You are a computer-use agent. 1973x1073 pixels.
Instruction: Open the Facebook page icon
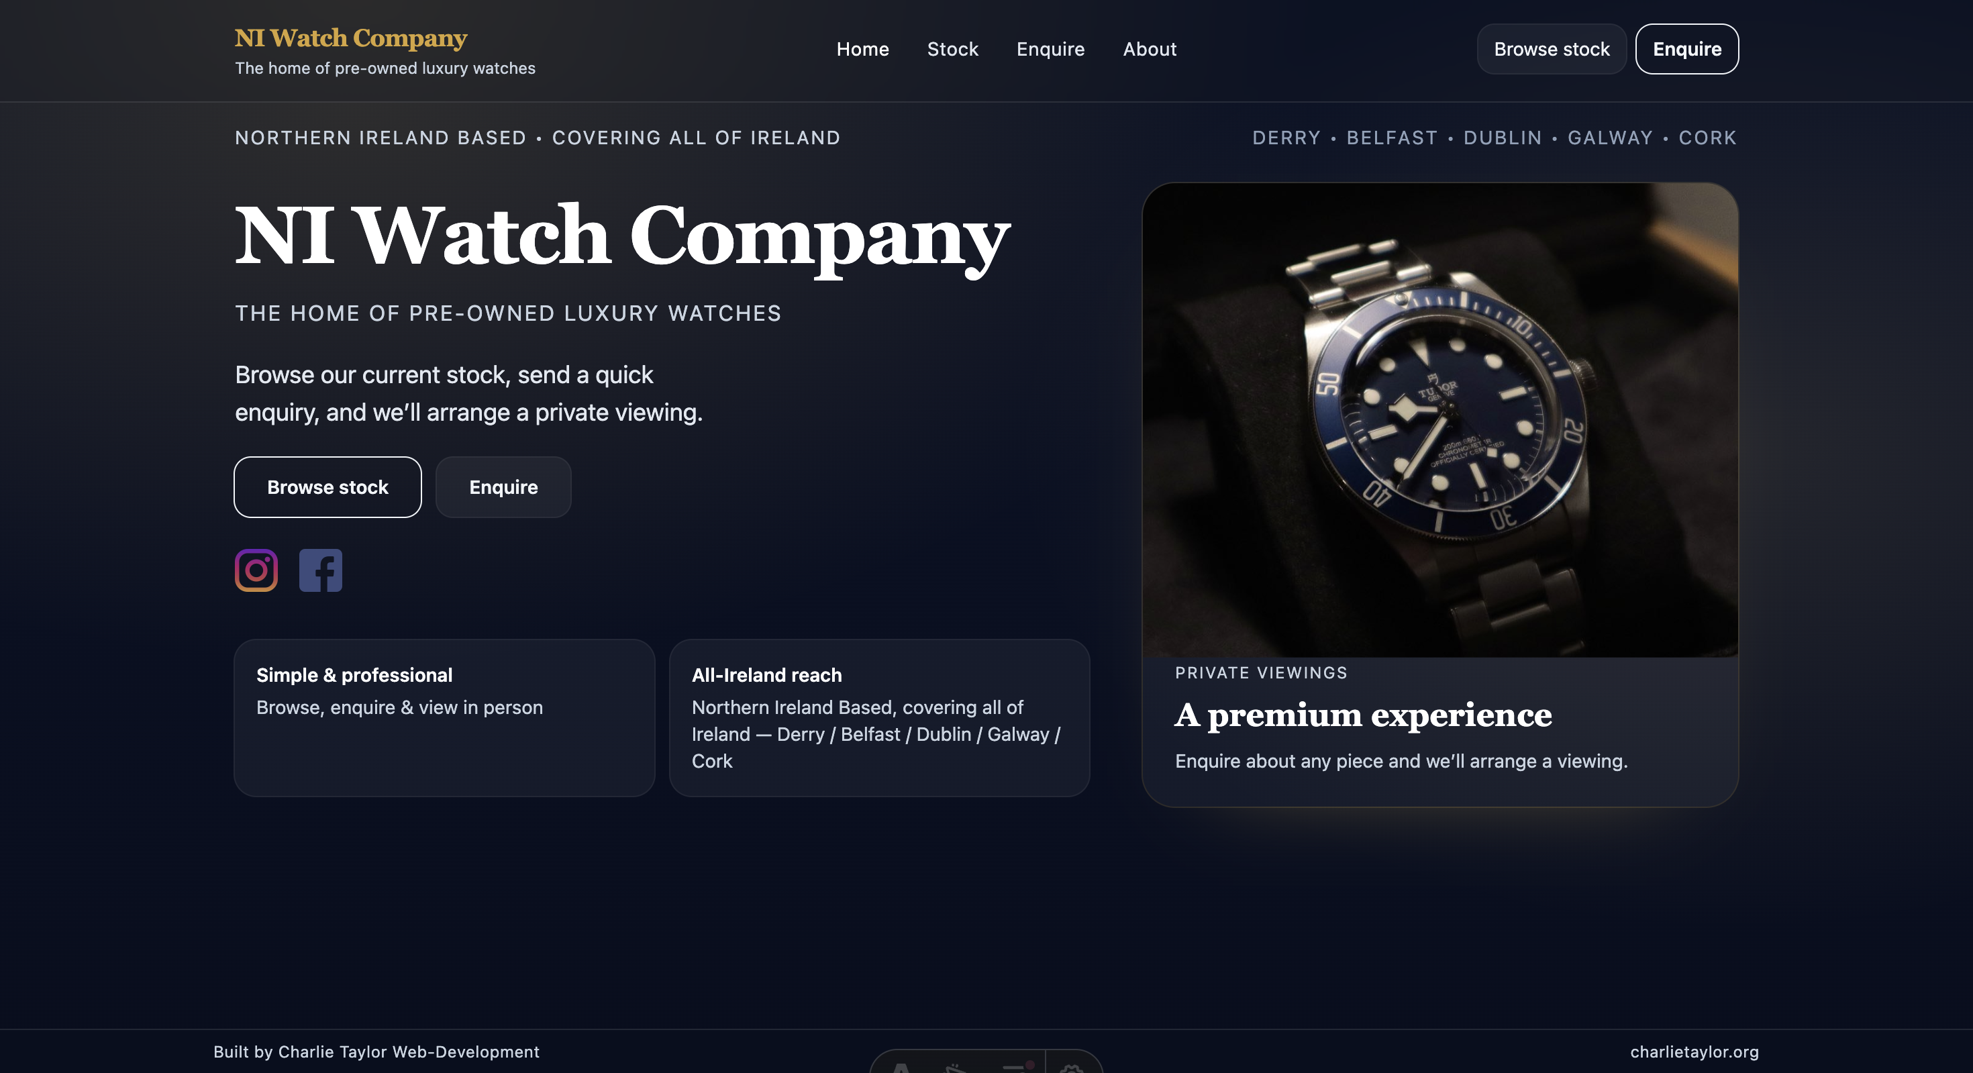coord(320,570)
